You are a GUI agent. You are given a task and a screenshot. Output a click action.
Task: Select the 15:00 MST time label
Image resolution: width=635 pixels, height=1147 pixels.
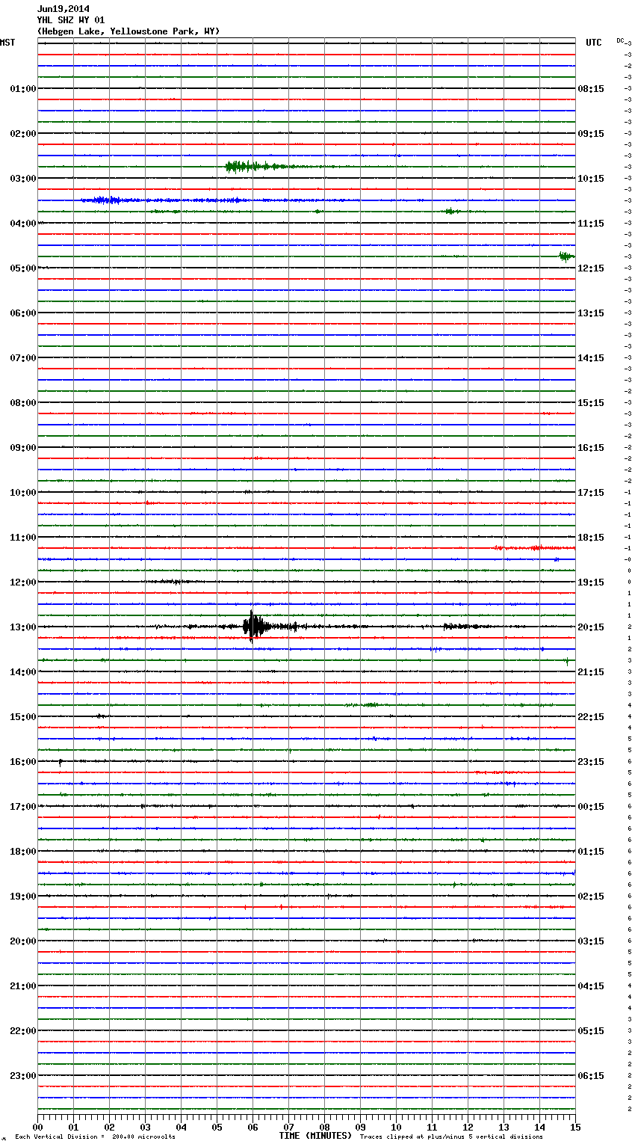click(23, 717)
